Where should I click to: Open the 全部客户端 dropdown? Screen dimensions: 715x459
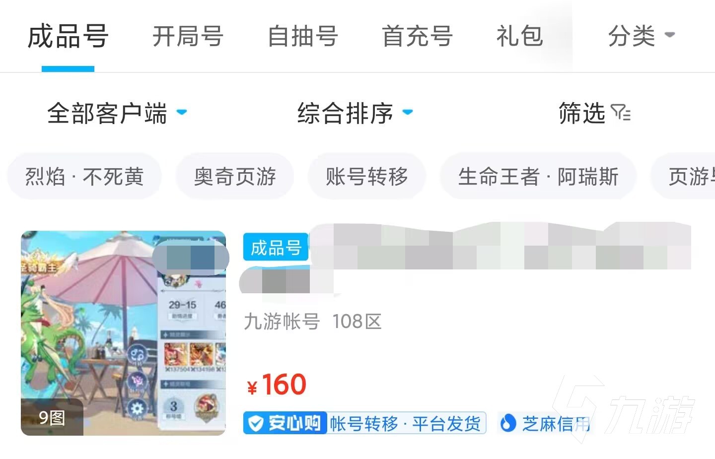pyautogui.click(x=117, y=113)
